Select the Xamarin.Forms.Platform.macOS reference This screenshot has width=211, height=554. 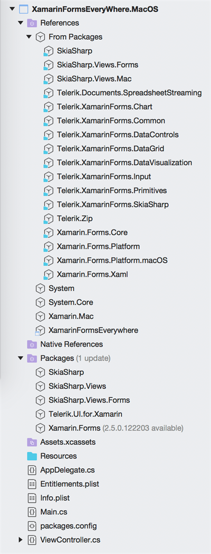coord(112,261)
